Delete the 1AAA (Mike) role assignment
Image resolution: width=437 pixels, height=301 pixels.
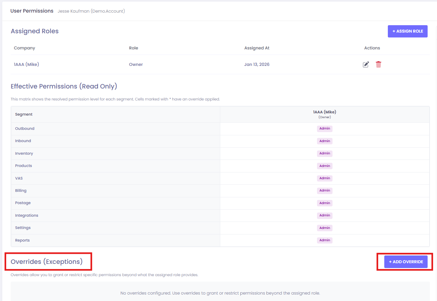(x=378, y=65)
